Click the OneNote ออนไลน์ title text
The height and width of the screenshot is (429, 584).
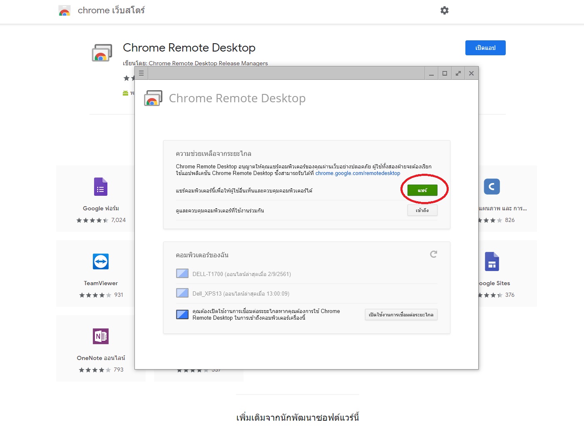point(101,358)
